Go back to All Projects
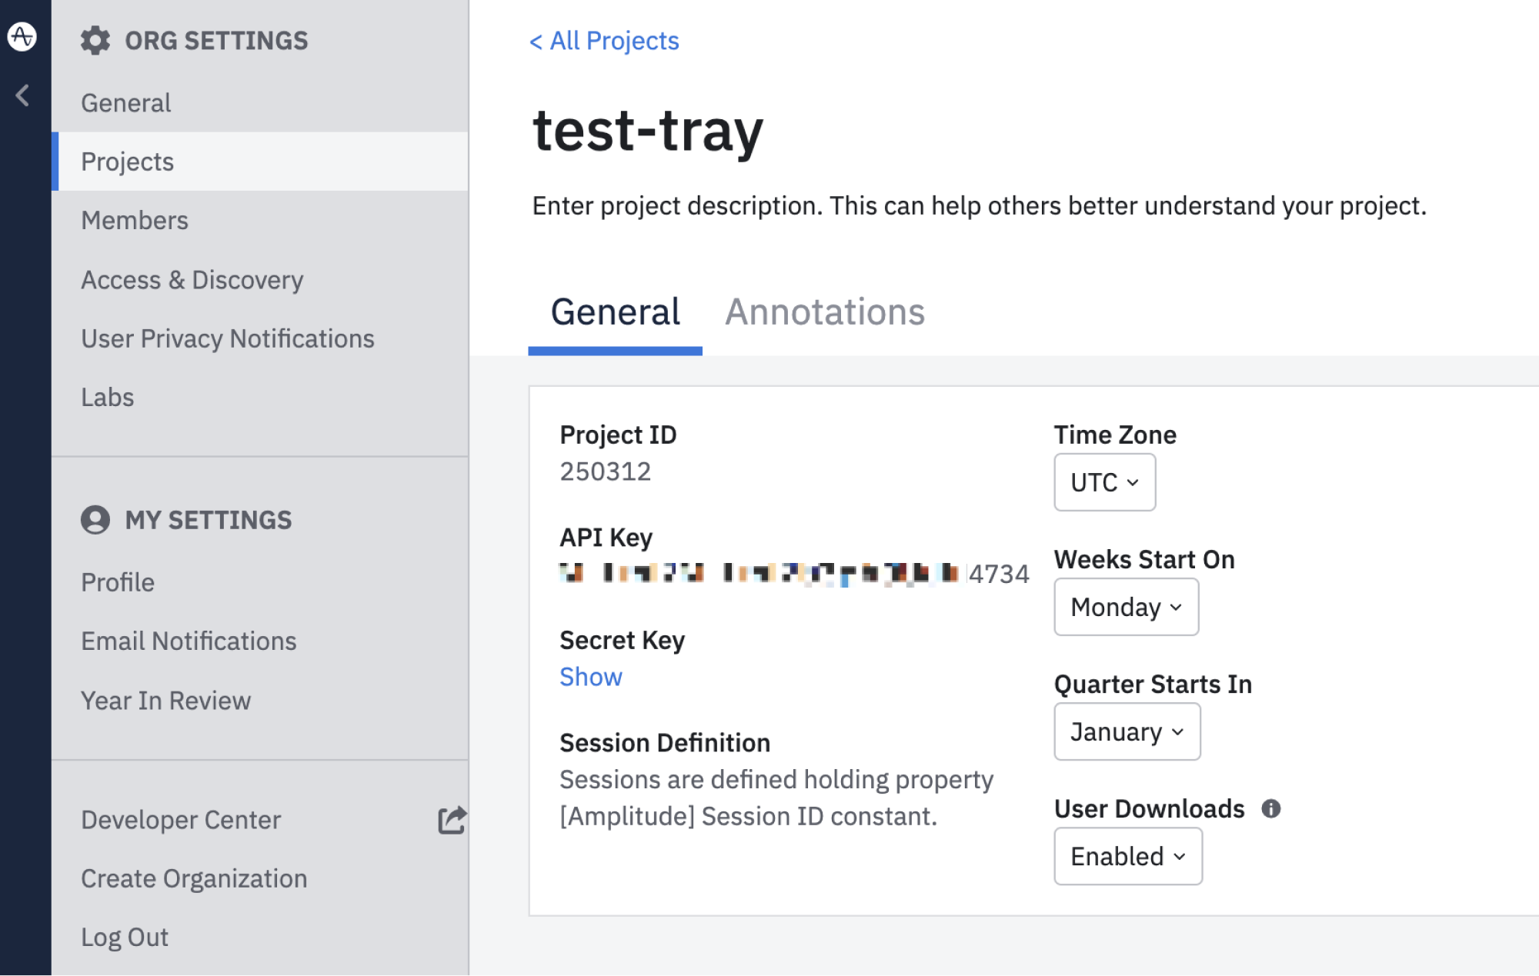1539x976 pixels. [604, 41]
